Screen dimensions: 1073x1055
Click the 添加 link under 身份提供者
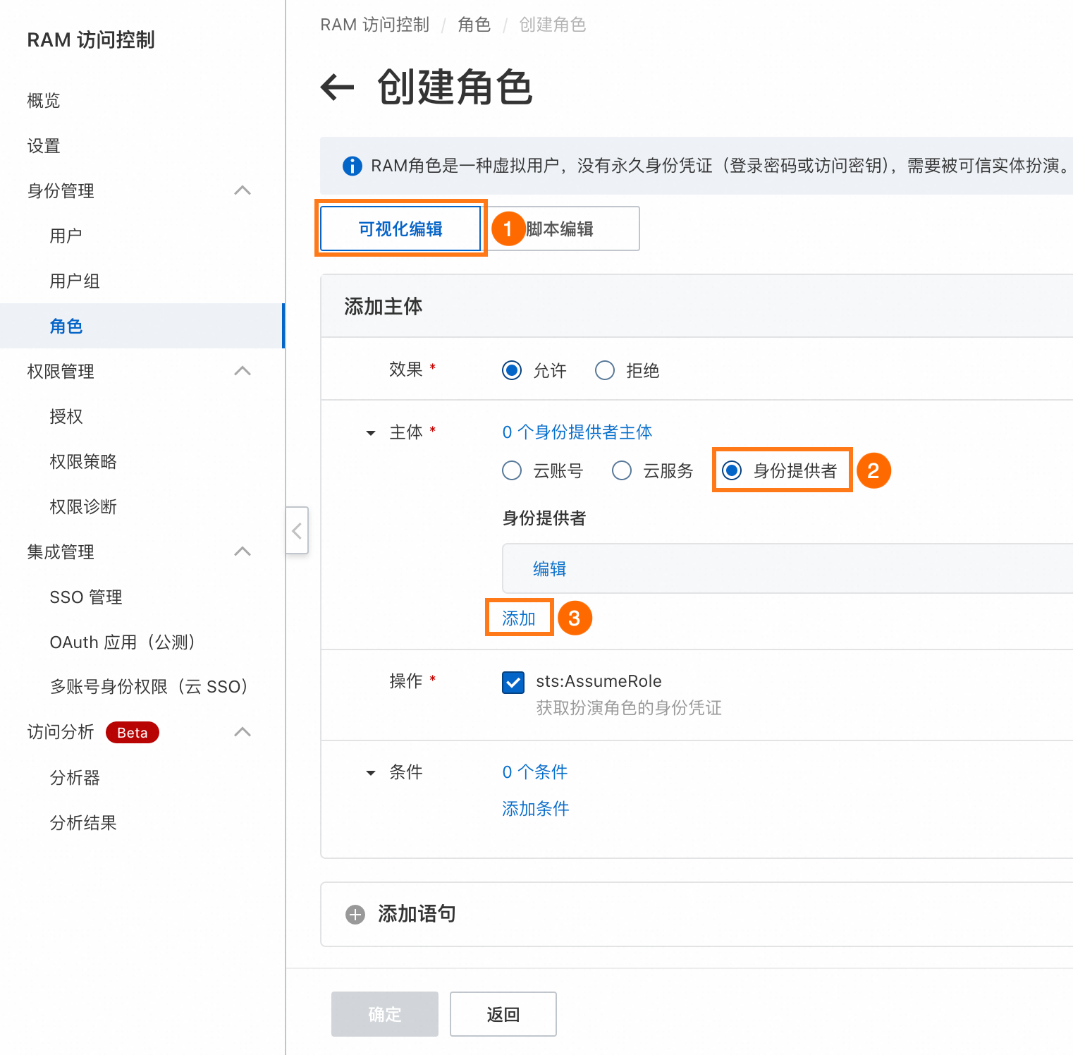519,618
